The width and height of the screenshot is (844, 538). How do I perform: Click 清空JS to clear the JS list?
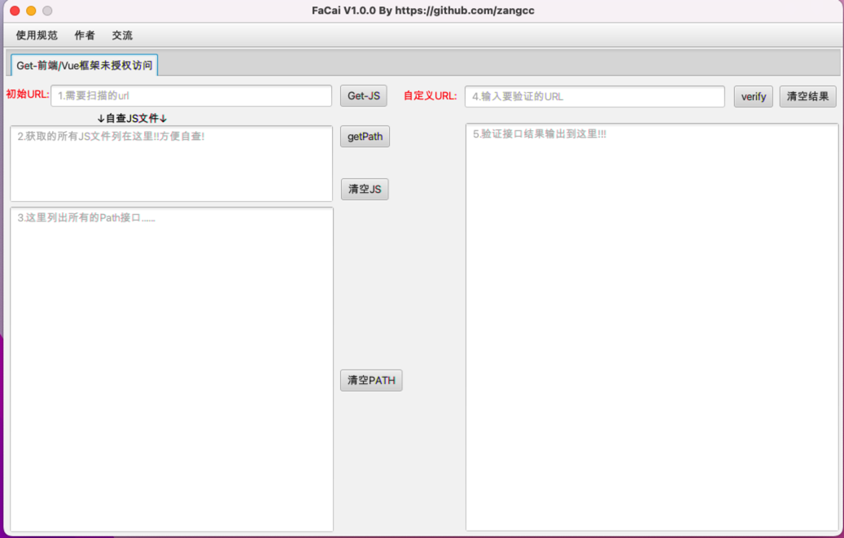[x=364, y=188]
